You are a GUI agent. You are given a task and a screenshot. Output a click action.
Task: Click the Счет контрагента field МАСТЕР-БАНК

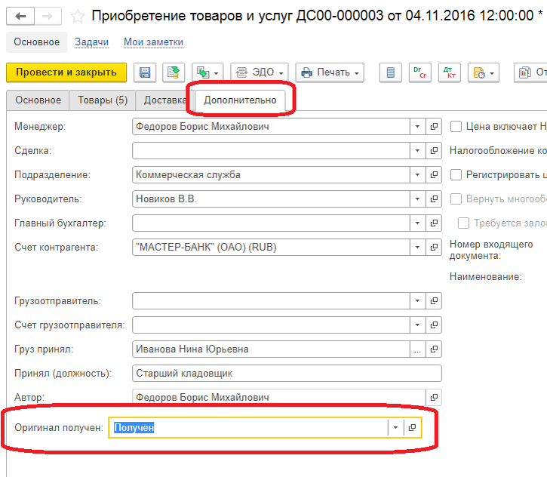click(x=271, y=248)
